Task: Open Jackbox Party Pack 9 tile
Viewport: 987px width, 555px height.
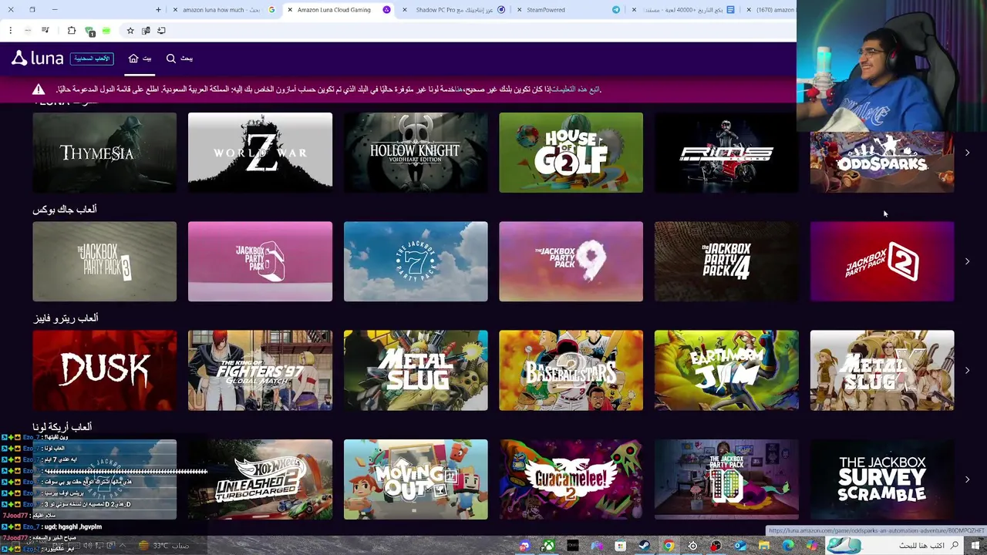Action: pyautogui.click(x=571, y=261)
